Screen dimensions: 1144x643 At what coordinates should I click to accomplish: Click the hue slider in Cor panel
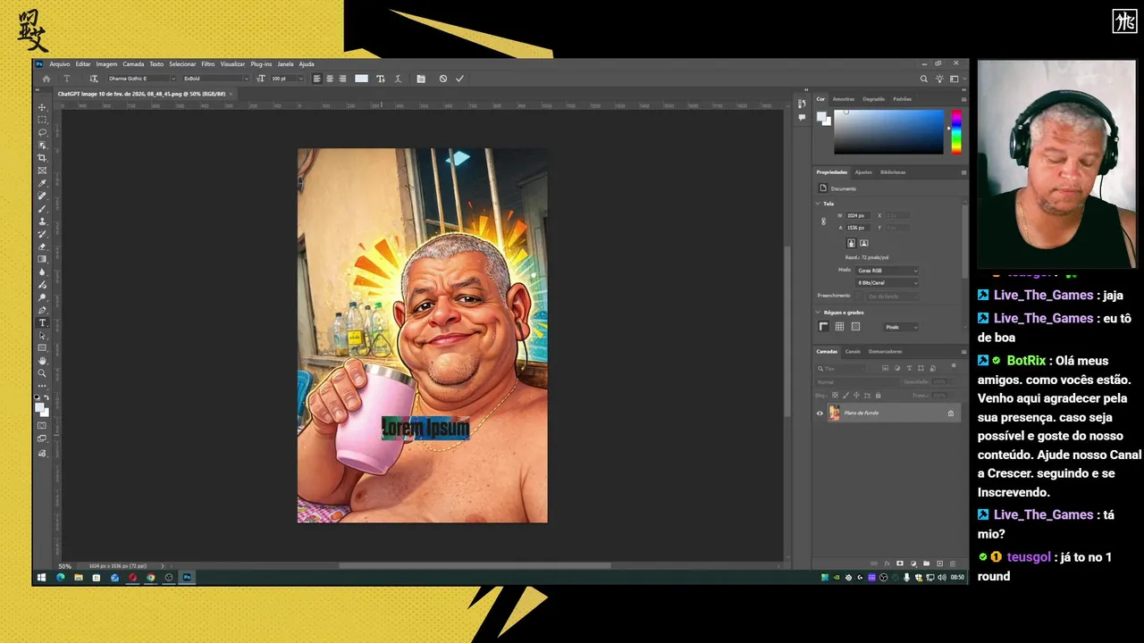tap(955, 131)
